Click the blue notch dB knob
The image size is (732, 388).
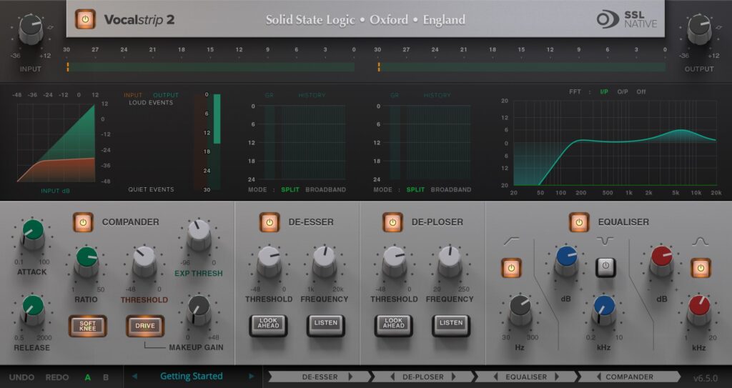pyautogui.click(x=566, y=261)
